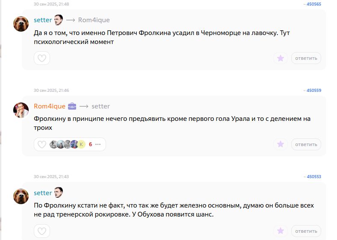Viewport: 337px width, 240px height.
Task: Click the yellow K liker avatar
Action: tap(81, 144)
